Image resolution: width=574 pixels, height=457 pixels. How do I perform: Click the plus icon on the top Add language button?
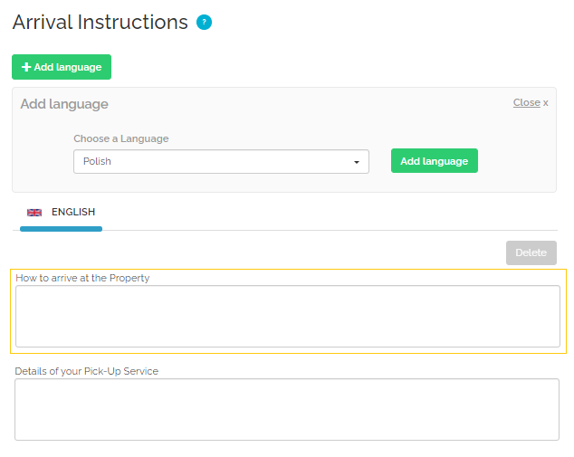26,67
